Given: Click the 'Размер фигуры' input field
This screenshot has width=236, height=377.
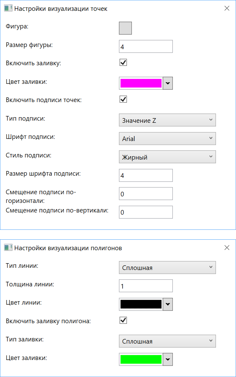Looking at the screenshot, I should pyautogui.click(x=145, y=46).
